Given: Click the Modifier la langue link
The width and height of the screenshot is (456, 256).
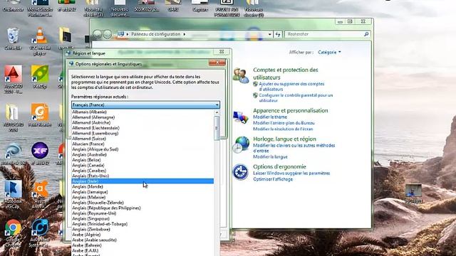Looking at the screenshot, I should [270, 156].
